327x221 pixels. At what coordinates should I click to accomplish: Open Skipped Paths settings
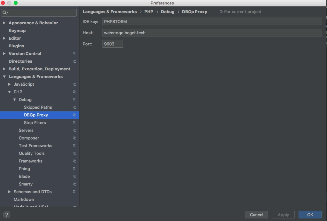38,107
